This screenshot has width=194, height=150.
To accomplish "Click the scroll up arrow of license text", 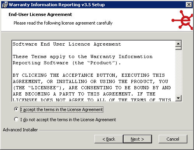I will [x=178, y=44].
